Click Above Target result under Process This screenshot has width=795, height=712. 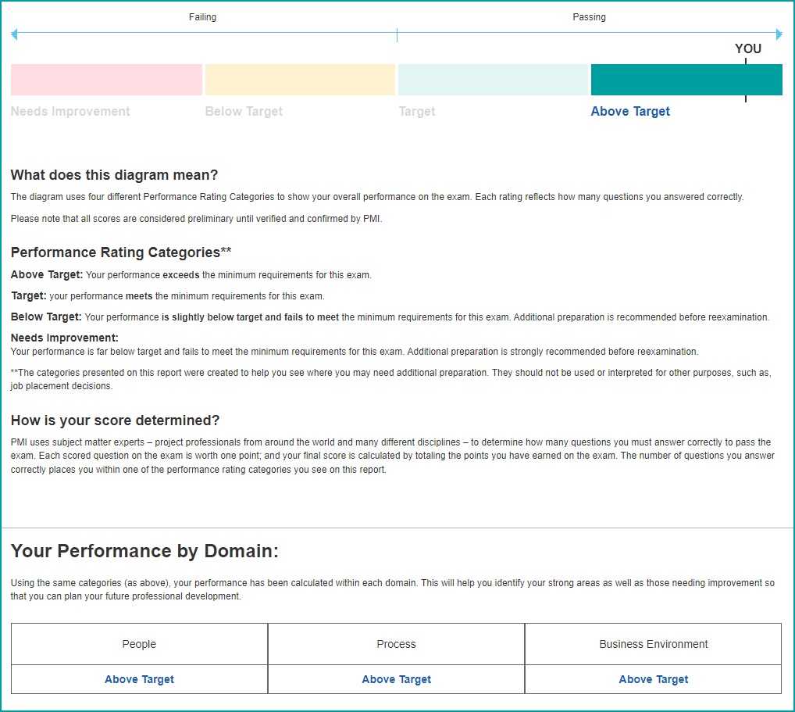tap(396, 679)
